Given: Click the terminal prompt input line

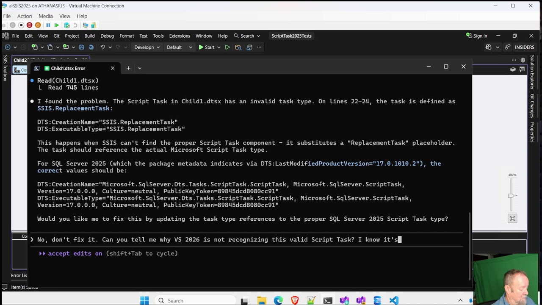Looking at the screenshot, I should 246,240.
